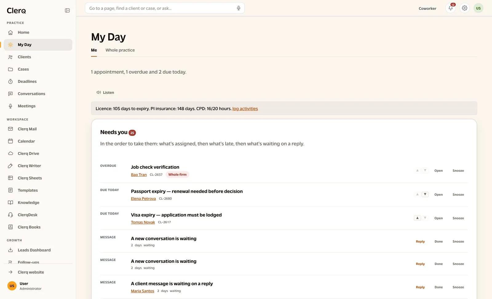Snooze the Passport expiry task
Viewport: 492px width, 299px height.
458,195
